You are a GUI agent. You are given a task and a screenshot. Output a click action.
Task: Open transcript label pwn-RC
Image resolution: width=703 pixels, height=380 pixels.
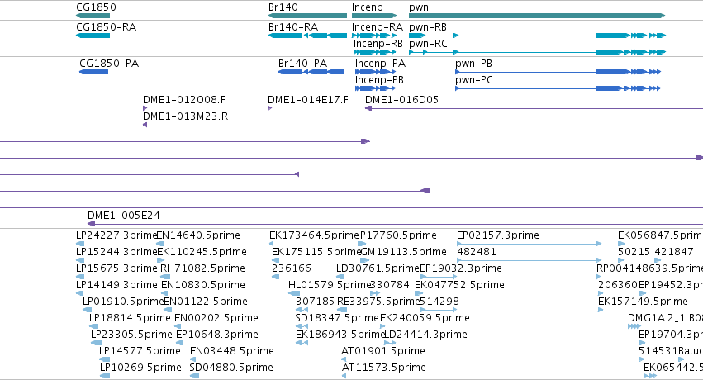tap(428, 44)
